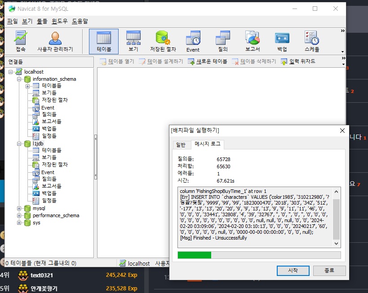Open the 스케쥴 schedule toolbar icon
Screen dimensions: 368x293
[x=312, y=41]
